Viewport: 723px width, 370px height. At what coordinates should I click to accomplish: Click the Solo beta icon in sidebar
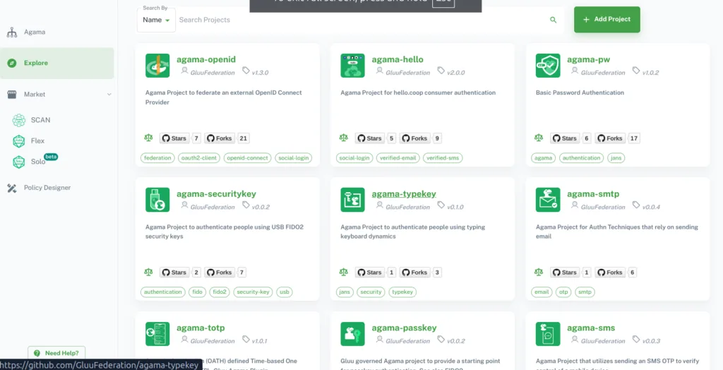[18, 162]
